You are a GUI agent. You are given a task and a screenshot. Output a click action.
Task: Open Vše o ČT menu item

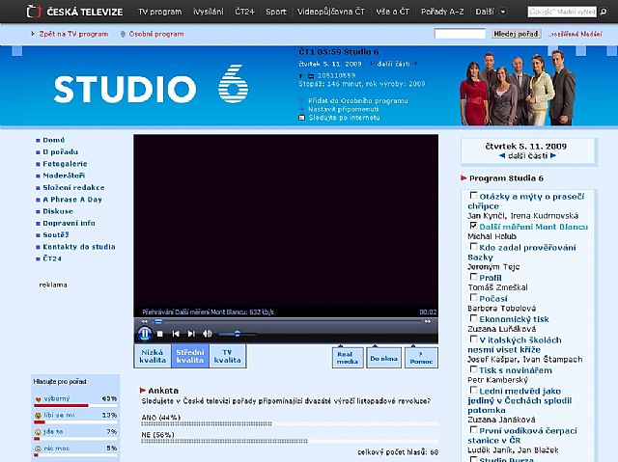coord(393,12)
